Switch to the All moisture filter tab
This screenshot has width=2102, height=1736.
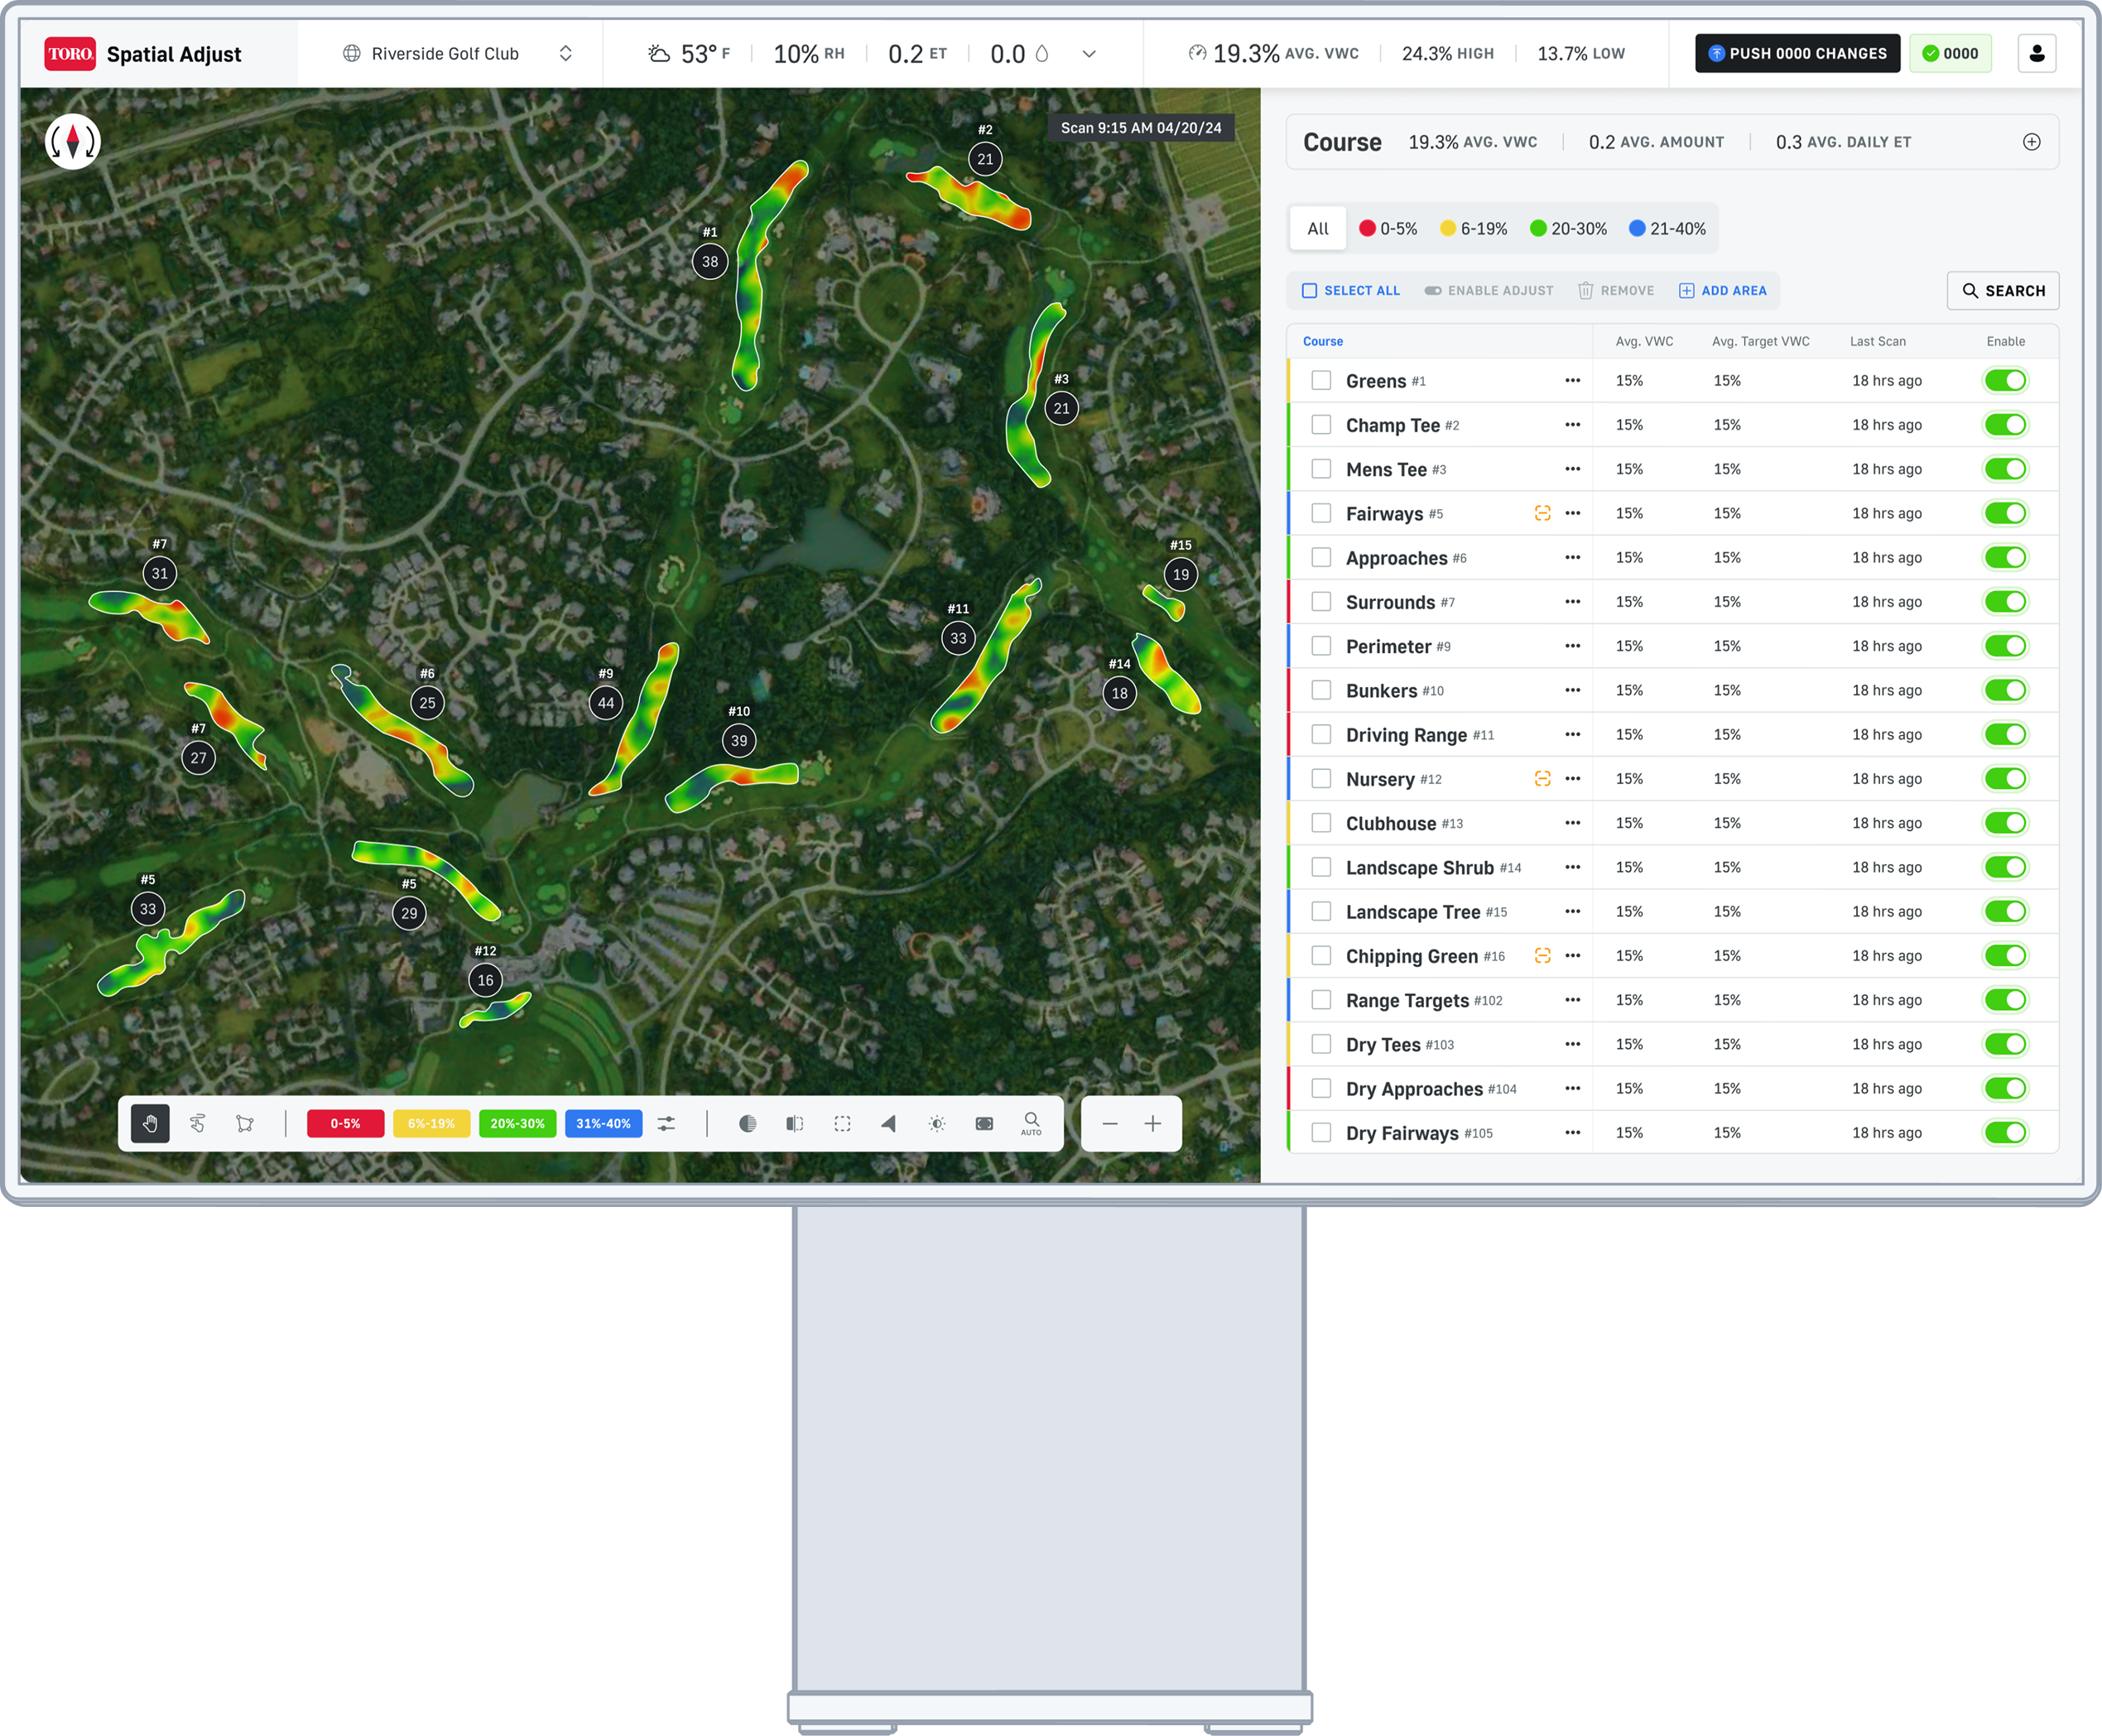coord(1317,228)
